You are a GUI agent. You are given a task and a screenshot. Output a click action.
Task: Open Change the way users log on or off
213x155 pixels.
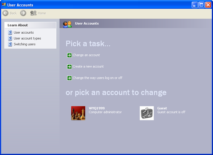(97, 78)
